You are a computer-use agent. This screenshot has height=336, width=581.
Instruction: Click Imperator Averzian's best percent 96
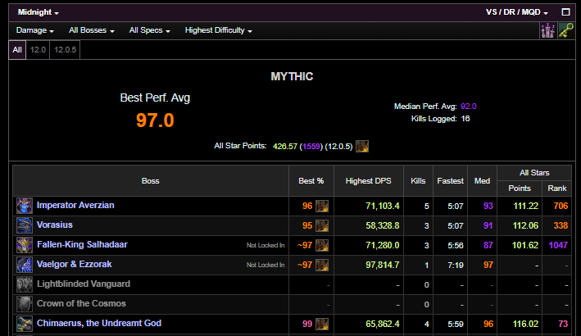(307, 206)
